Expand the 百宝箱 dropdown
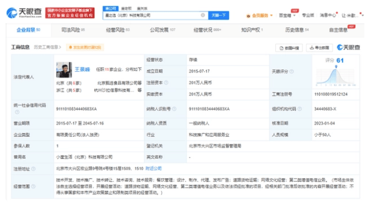 pyautogui.click(x=287, y=15)
